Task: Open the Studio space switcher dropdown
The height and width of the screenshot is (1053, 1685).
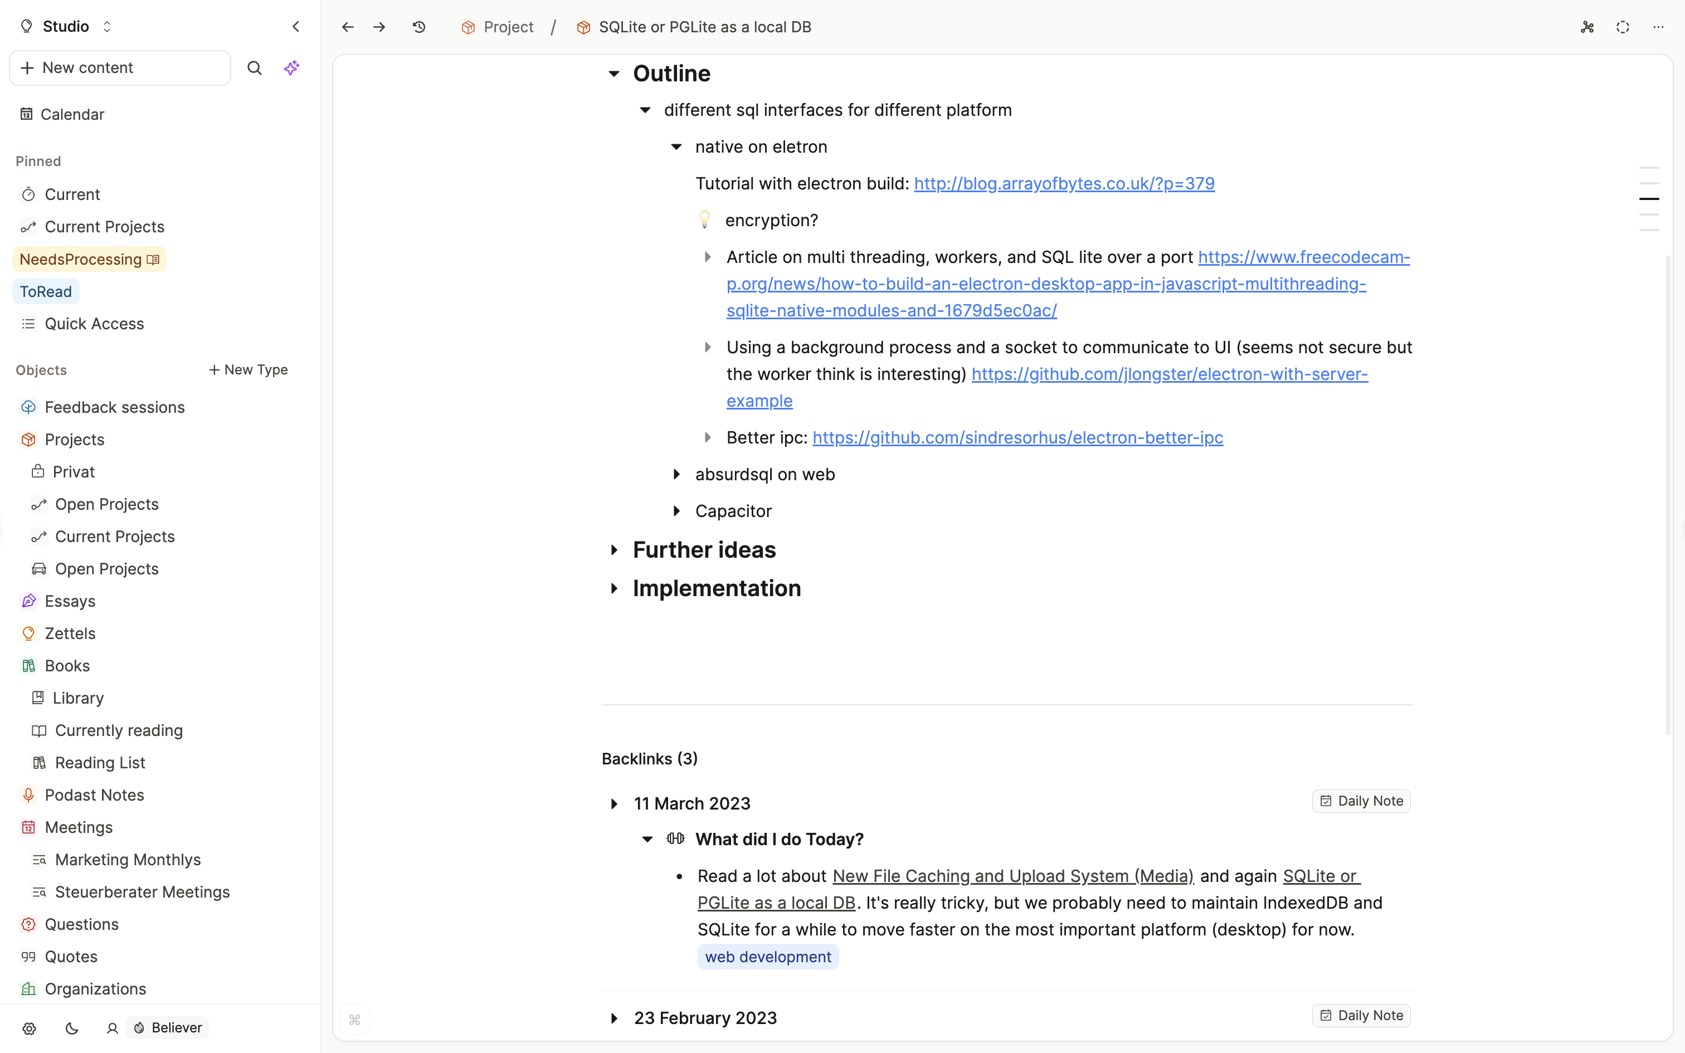Action: pos(107,27)
